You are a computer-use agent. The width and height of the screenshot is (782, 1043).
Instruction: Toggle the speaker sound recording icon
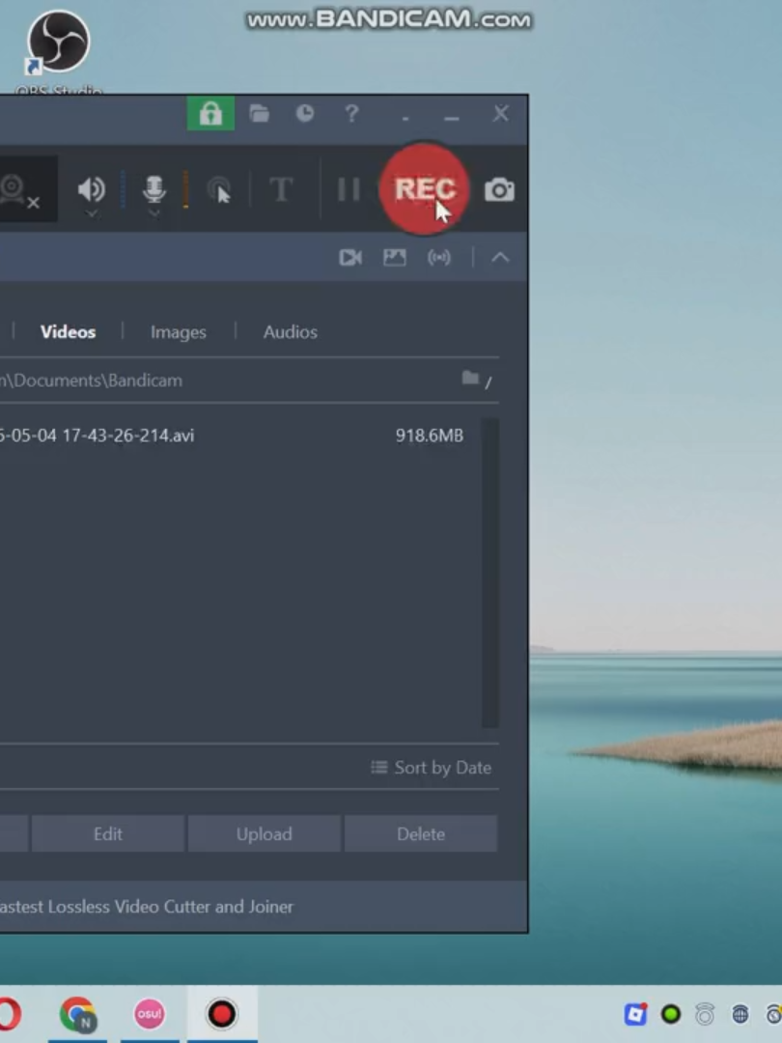(x=91, y=189)
